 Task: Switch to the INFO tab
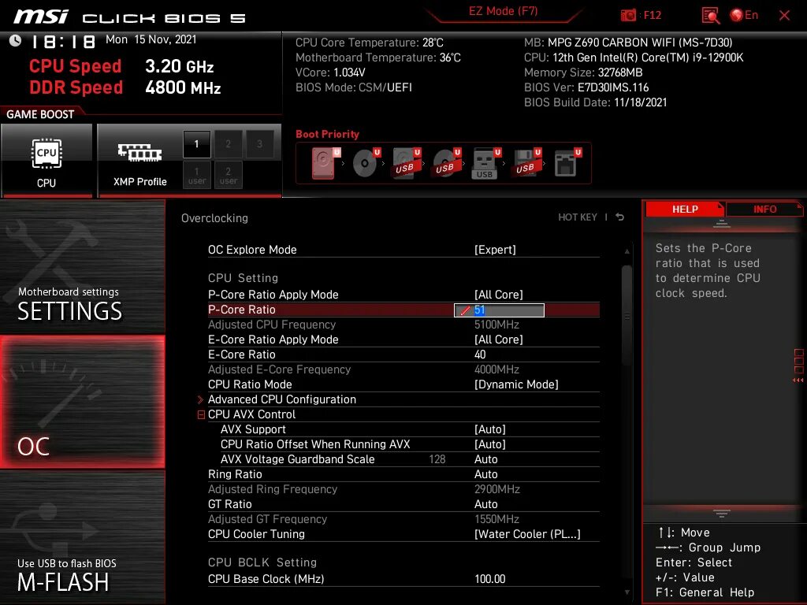[764, 209]
